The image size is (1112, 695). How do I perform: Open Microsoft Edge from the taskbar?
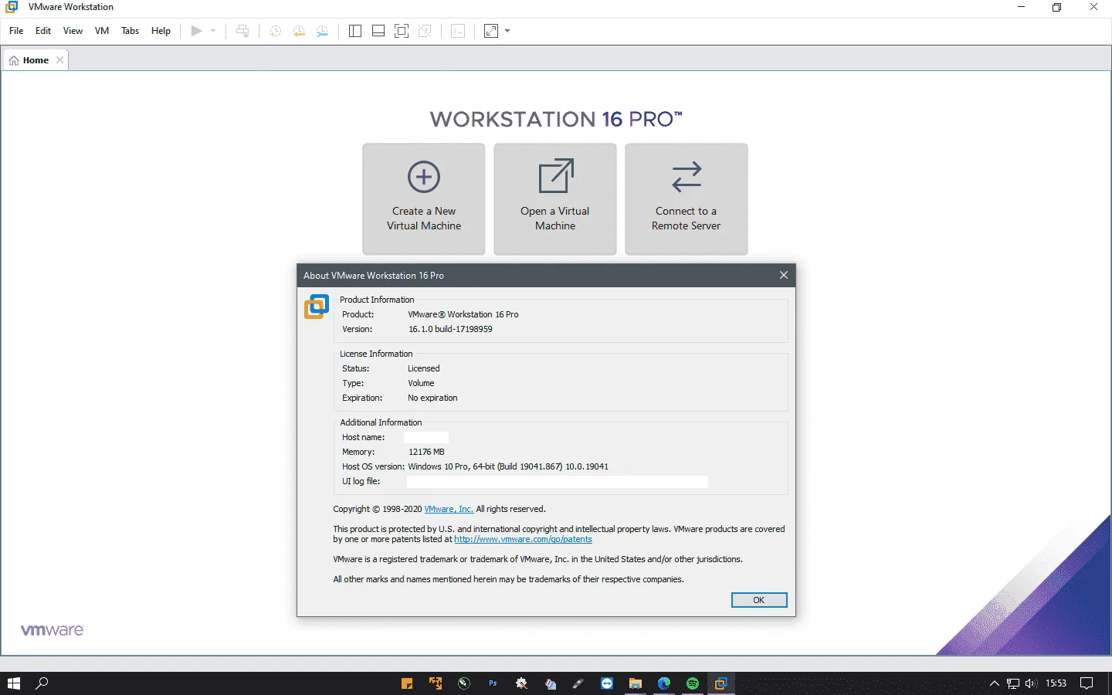[664, 683]
